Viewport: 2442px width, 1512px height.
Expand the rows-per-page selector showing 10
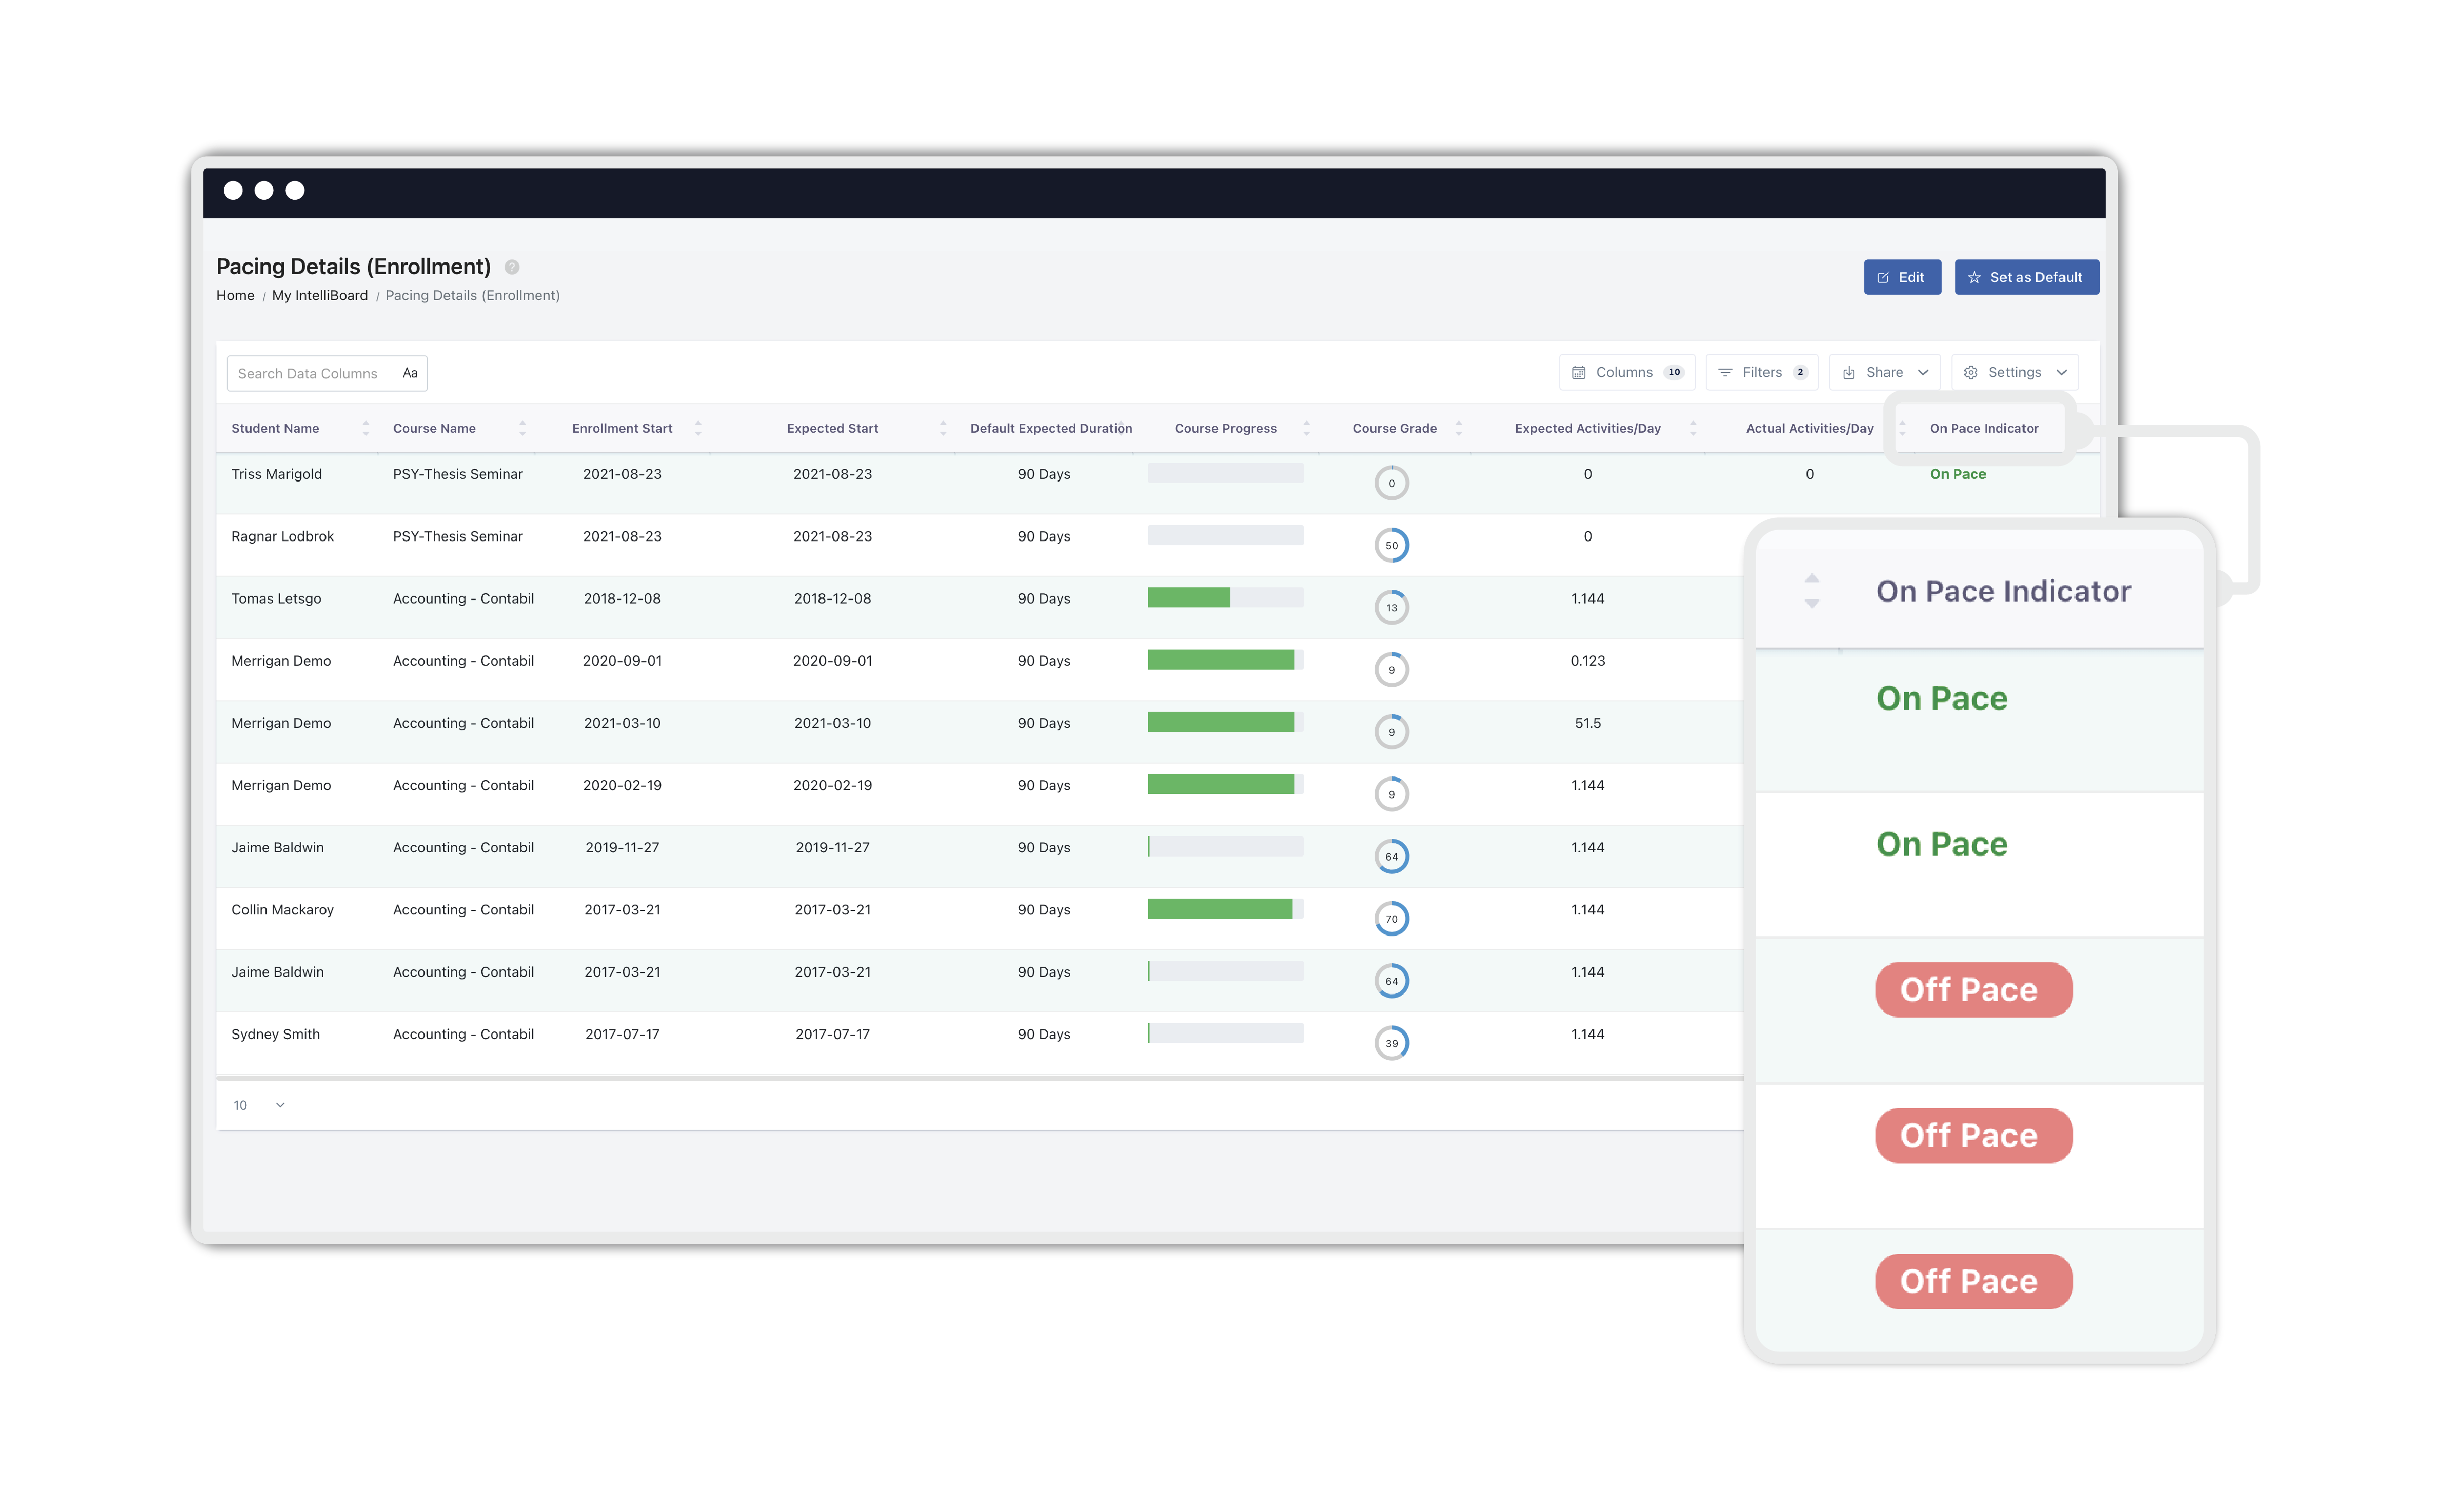click(x=259, y=1105)
